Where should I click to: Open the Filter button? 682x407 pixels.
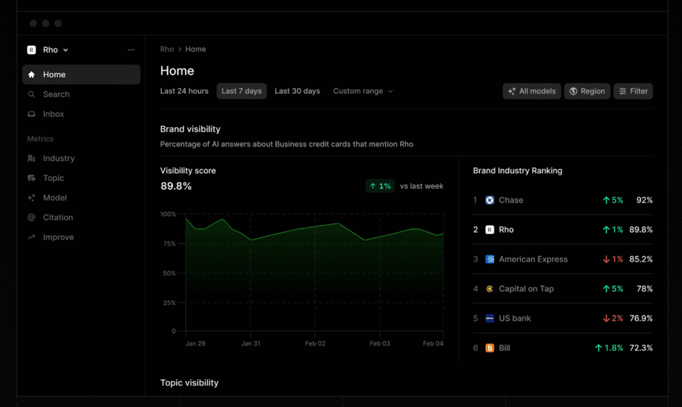(633, 91)
